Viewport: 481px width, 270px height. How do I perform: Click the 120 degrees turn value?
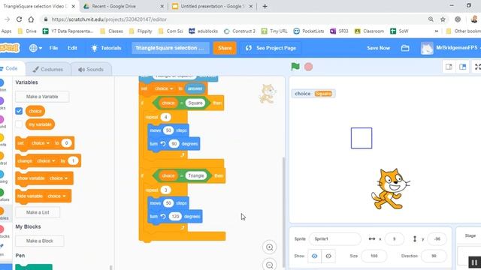click(175, 217)
